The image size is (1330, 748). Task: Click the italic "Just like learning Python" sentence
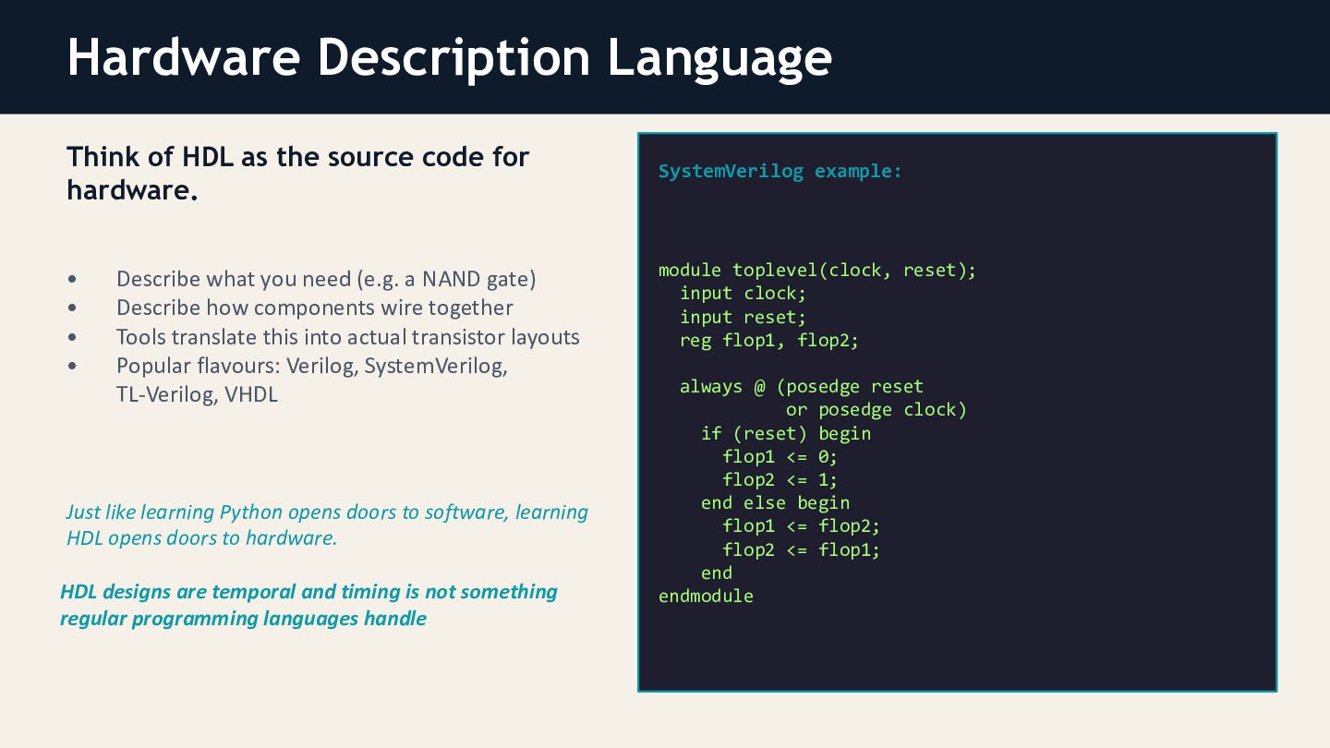[x=327, y=525]
